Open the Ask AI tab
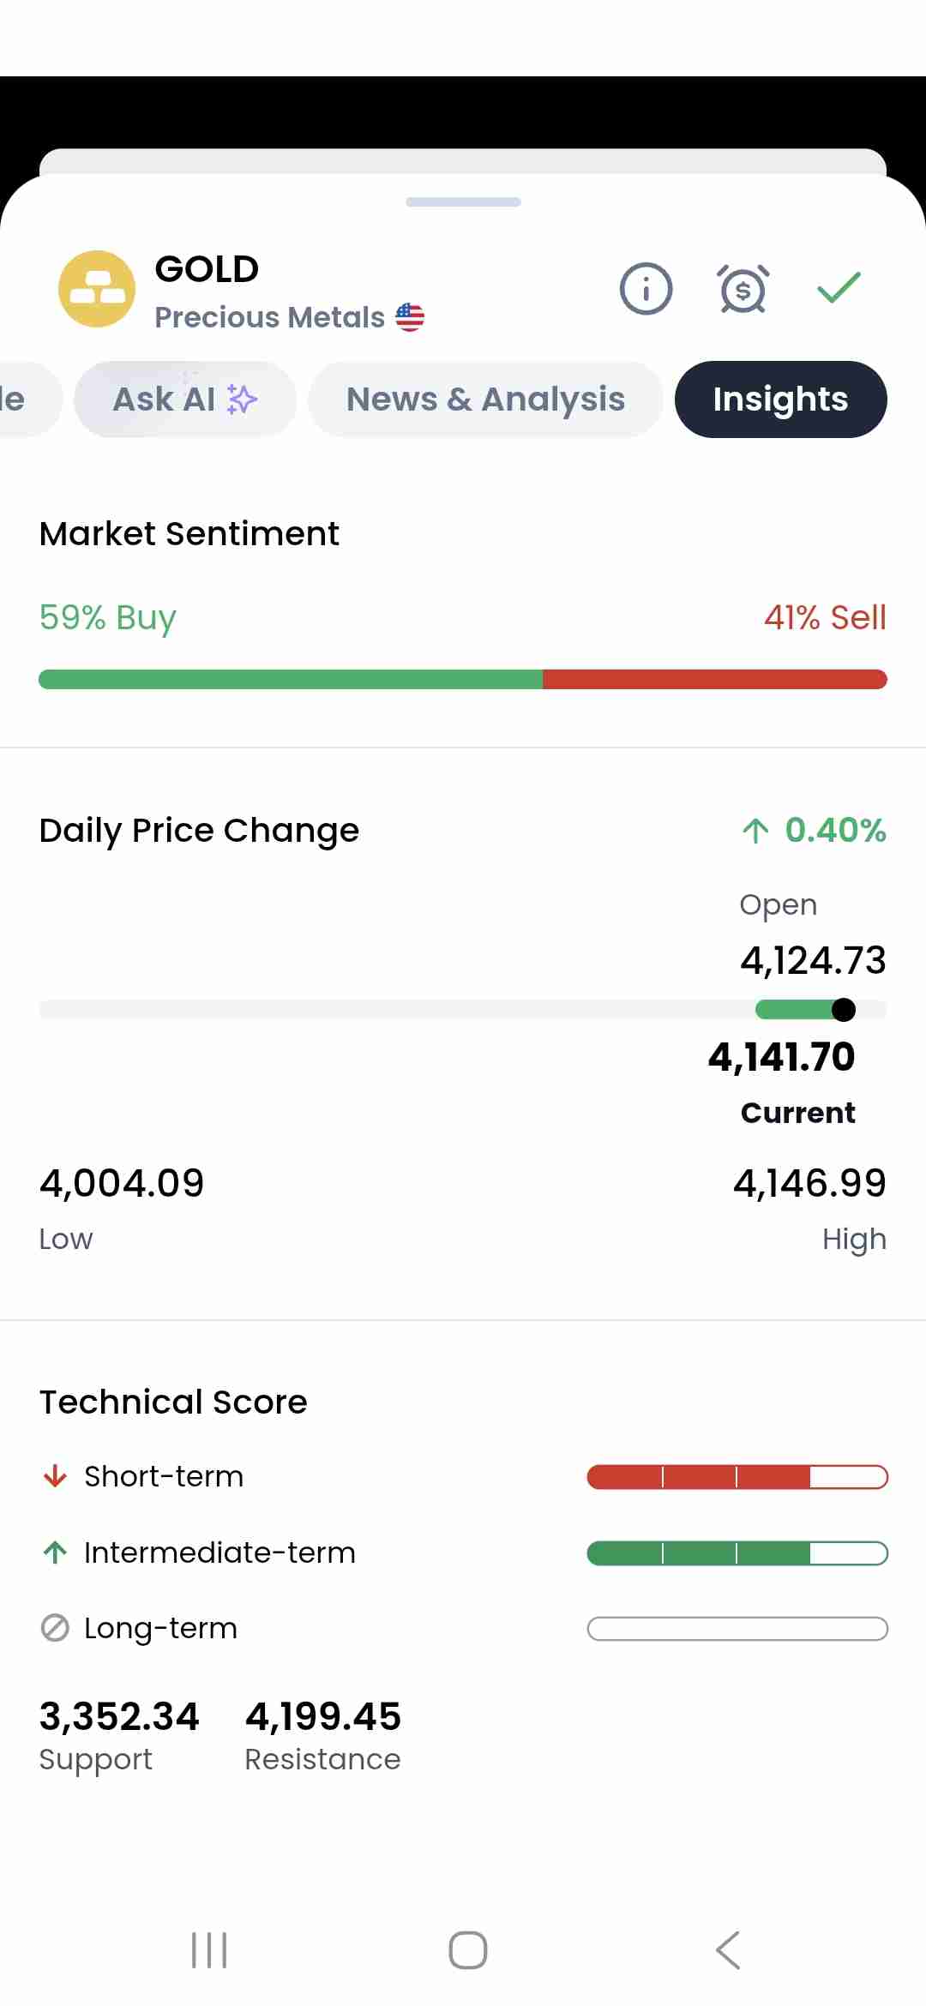The width and height of the screenshot is (926, 2006). 184,399
